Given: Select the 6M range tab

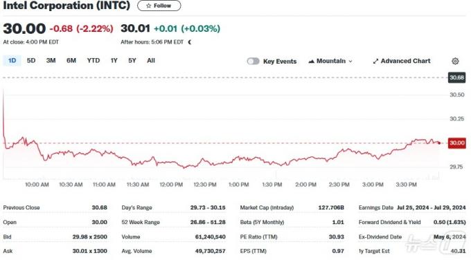Looking at the screenshot, I should 71,61.
